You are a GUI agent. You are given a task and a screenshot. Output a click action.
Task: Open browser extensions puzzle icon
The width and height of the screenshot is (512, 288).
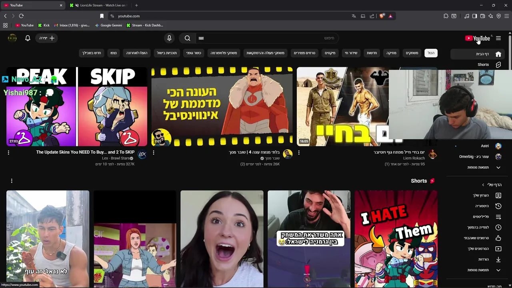click(446, 16)
